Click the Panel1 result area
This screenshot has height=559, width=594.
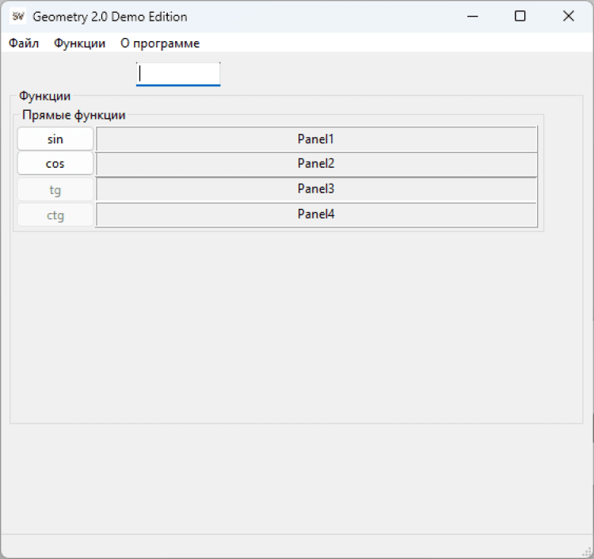coord(316,139)
